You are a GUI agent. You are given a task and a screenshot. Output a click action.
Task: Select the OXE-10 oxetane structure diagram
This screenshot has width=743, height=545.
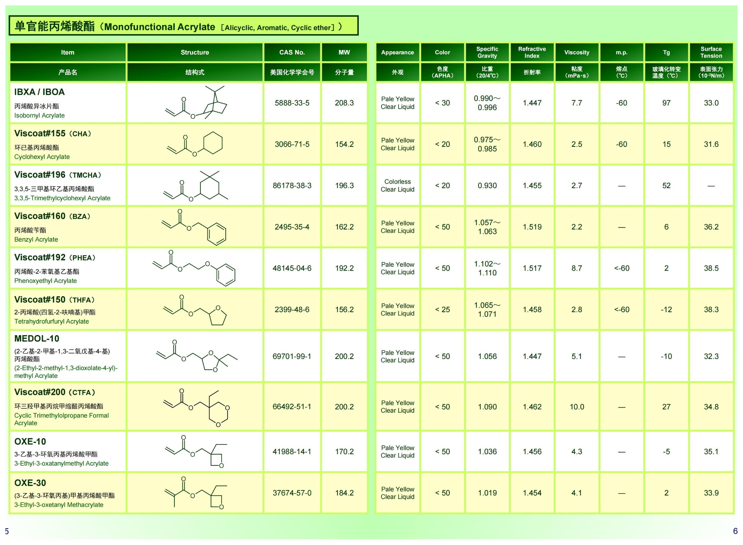[x=196, y=451]
